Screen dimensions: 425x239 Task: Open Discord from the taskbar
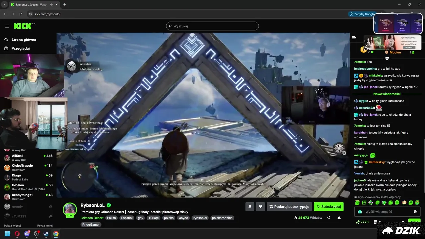coord(27,234)
